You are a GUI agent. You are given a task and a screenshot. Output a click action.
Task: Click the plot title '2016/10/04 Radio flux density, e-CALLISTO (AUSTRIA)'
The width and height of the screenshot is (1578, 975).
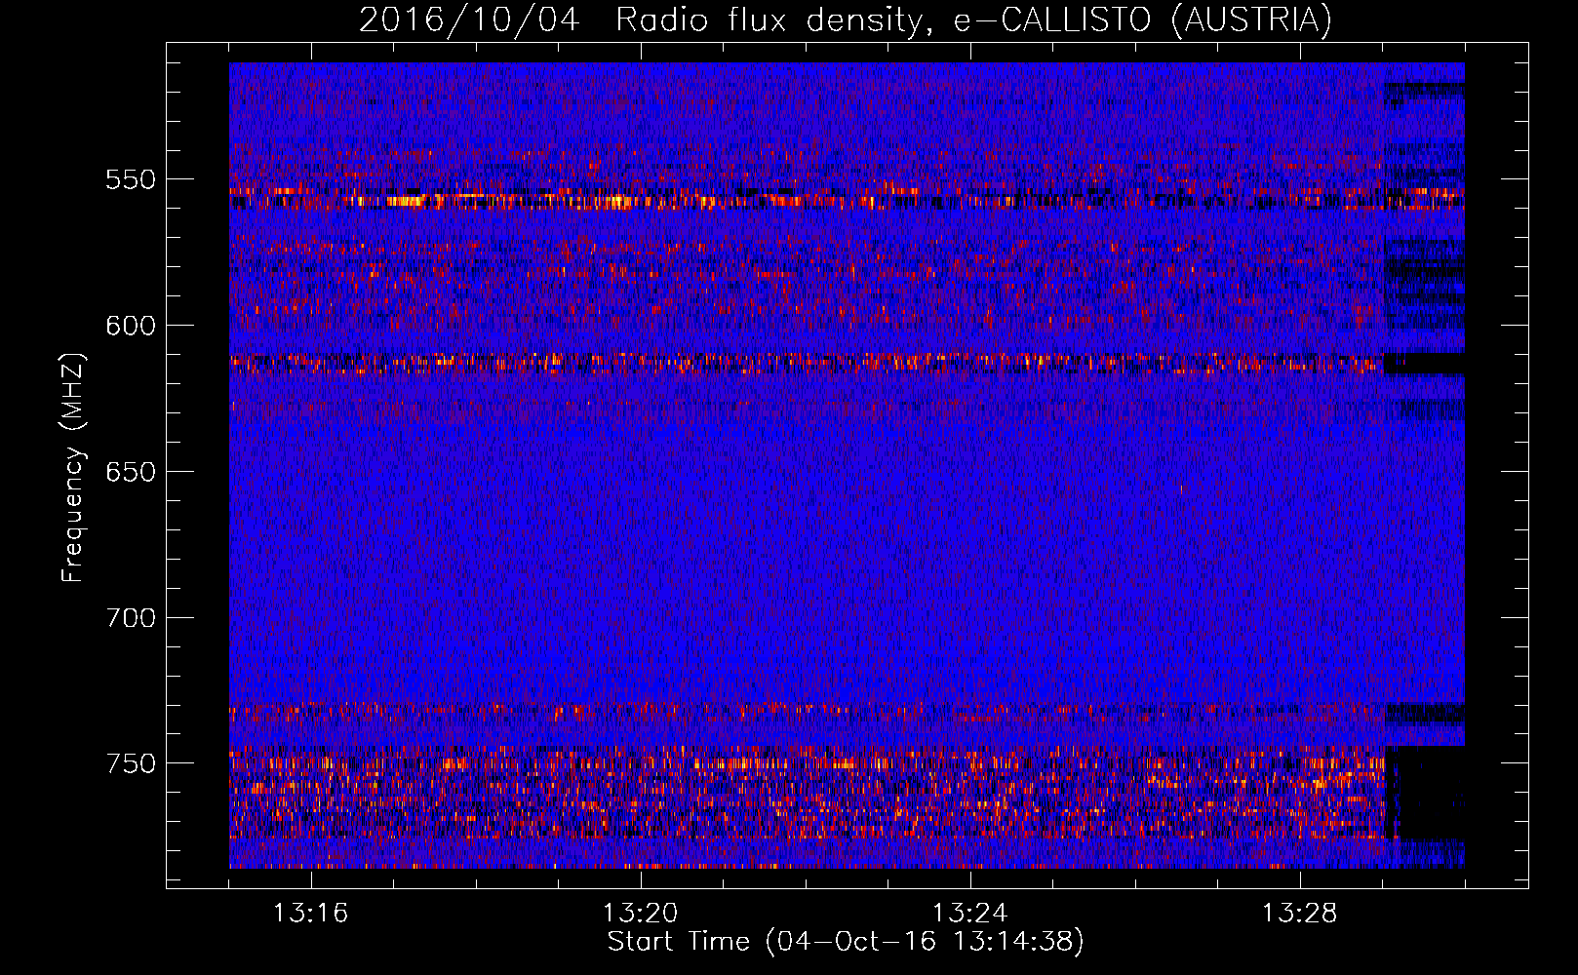pyautogui.click(x=846, y=19)
